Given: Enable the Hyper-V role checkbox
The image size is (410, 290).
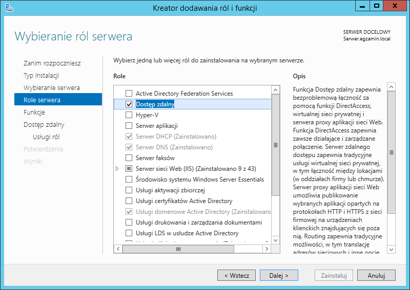Looking at the screenshot, I should click(129, 115).
